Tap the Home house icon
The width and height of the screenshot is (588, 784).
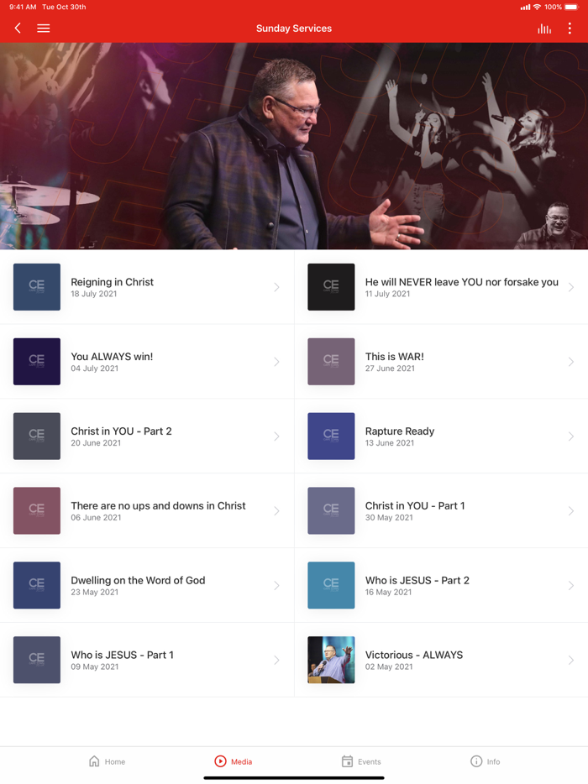94,761
